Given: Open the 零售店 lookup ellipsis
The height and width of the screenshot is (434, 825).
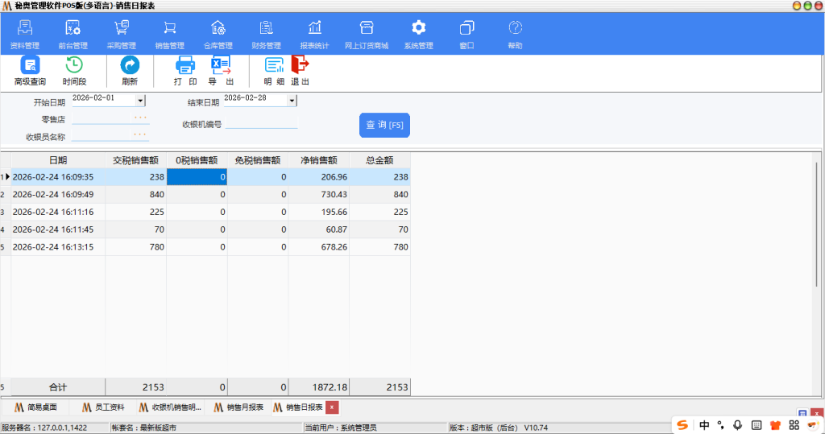Looking at the screenshot, I should 141,118.
